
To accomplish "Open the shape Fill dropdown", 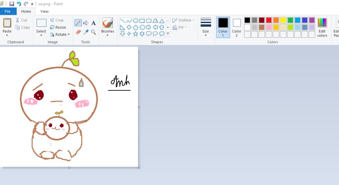I will [185, 27].
